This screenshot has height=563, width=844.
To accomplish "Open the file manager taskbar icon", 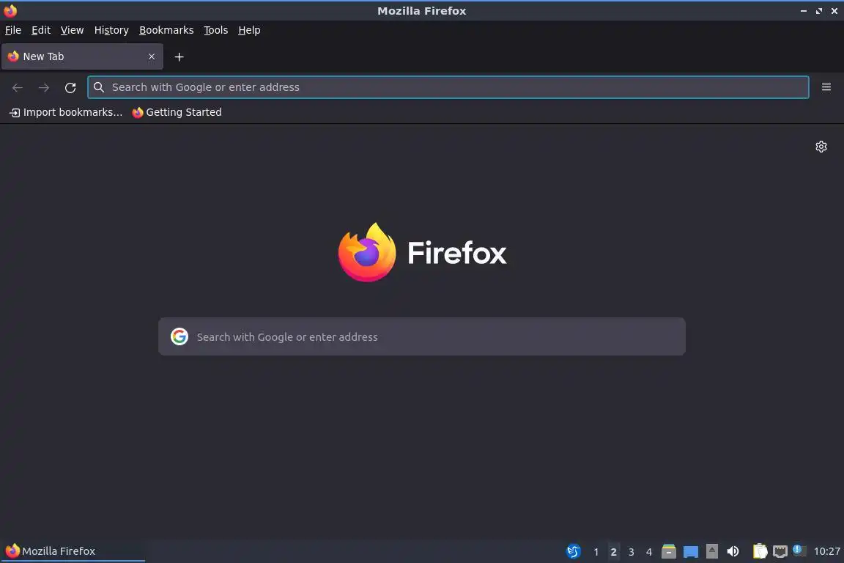I will pyautogui.click(x=668, y=551).
